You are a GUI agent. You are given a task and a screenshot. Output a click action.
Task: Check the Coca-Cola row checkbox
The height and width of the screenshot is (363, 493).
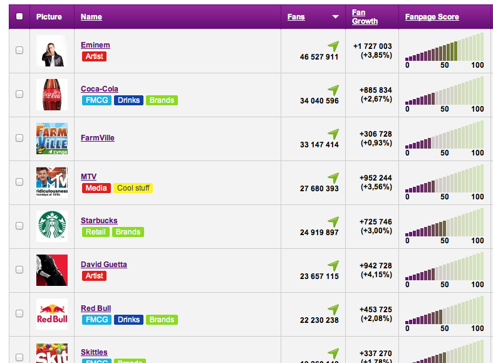click(19, 94)
